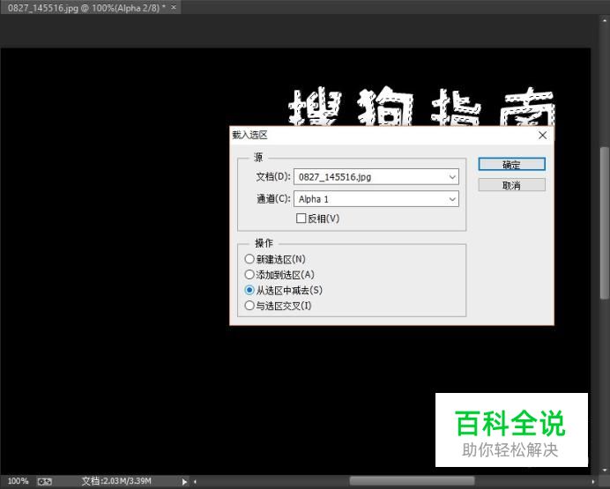The image size is (610, 489).
Task: Click the 确定 button
Action: pyautogui.click(x=511, y=164)
